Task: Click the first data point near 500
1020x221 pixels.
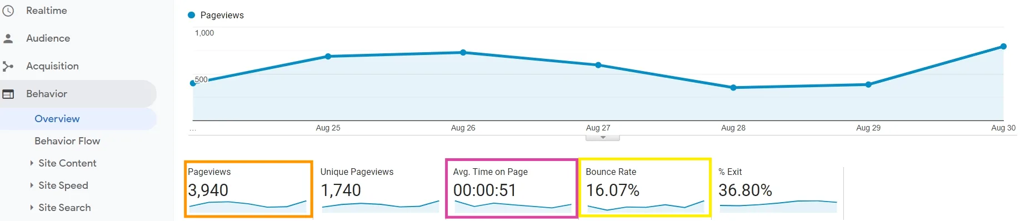Action: (193, 83)
